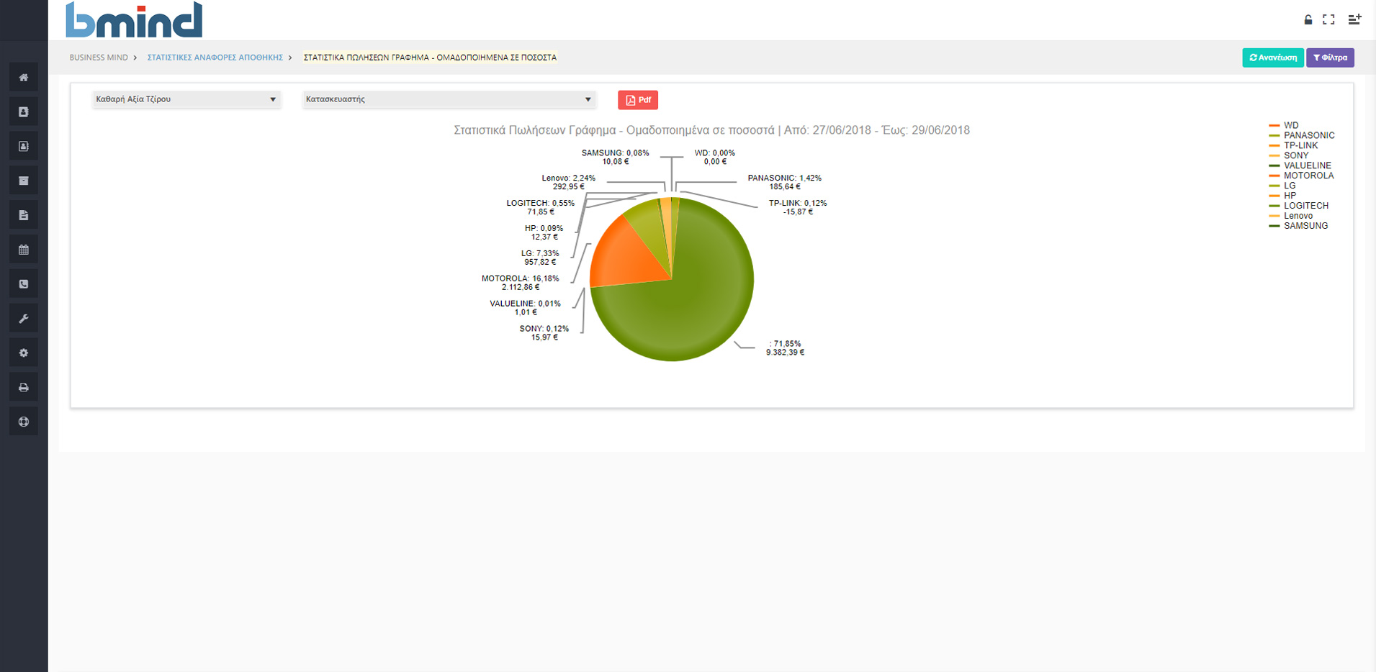Screen dimensions: 1376x672
Task: Click the HP: 0,09% data label
Action: (544, 232)
